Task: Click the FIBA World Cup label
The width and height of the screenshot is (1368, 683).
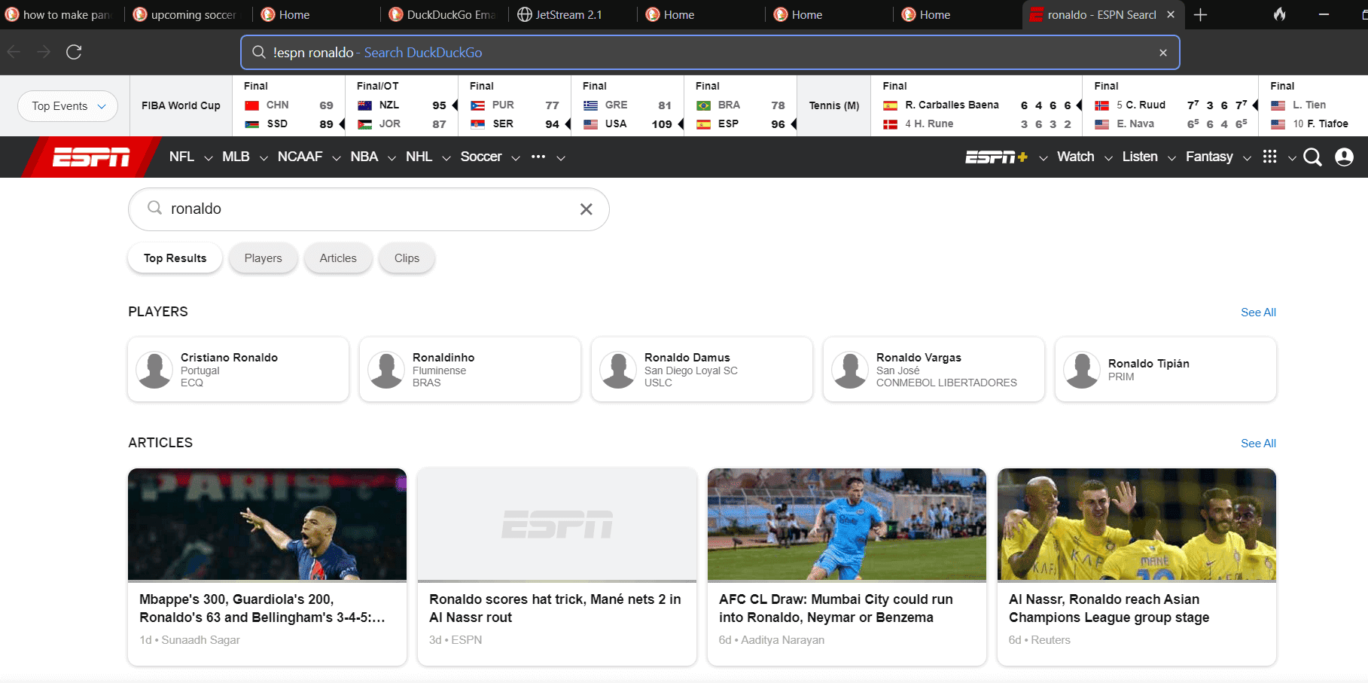Action: tap(181, 106)
